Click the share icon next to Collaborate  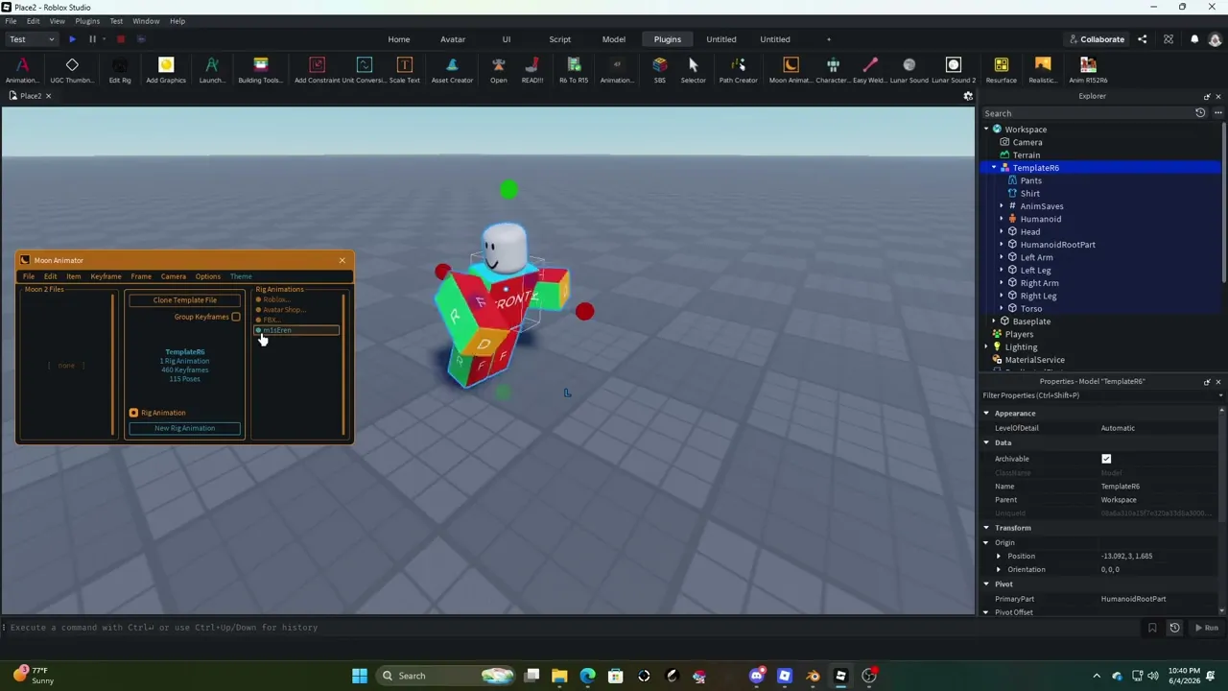1142,39
